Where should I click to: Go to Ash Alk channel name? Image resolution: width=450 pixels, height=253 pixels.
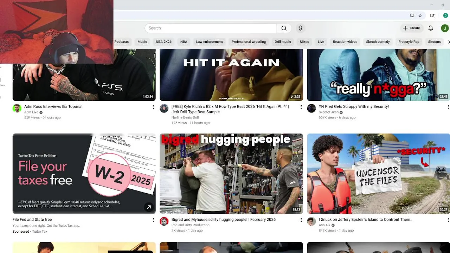[x=324, y=225]
